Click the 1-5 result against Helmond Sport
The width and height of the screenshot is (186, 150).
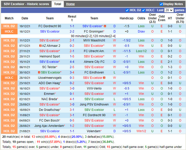coord(72,56)
